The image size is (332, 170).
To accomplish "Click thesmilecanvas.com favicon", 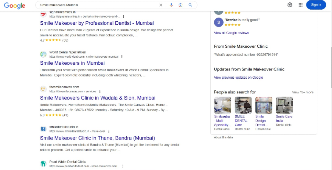I will click(43, 89).
